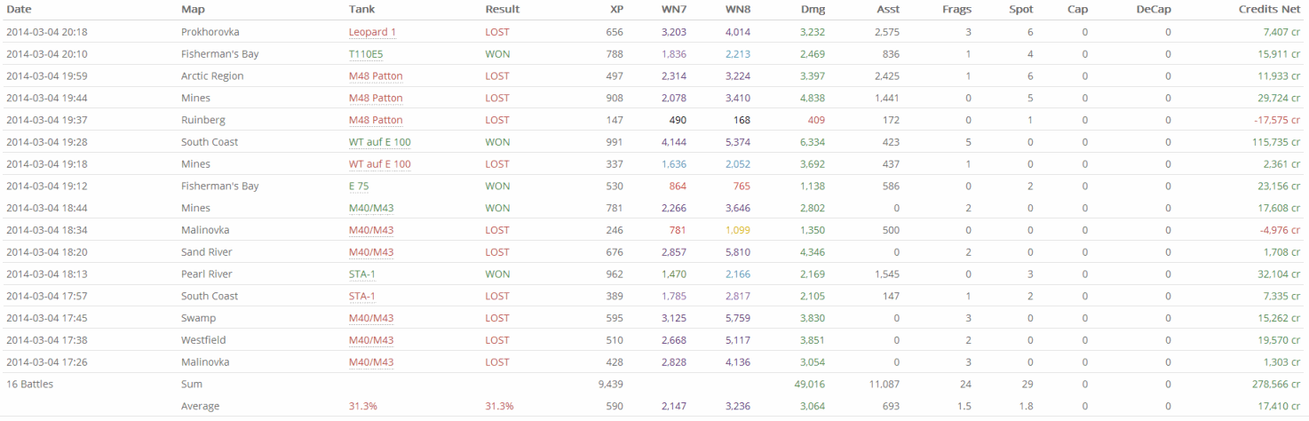Sort table by the Date column header
This screenshot has height=421, width=1309.
pos(18,9)
